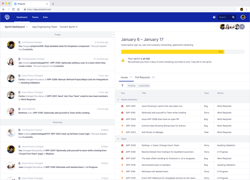Image resolution: width=250 pixels, height=180 pixels.
Task: Click the magnifier icon in the search box
Action: coord(233,17)
